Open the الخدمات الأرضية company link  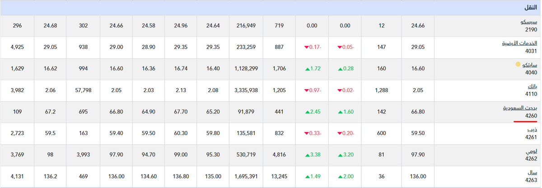pyautogui.click(x=520, y=43)
